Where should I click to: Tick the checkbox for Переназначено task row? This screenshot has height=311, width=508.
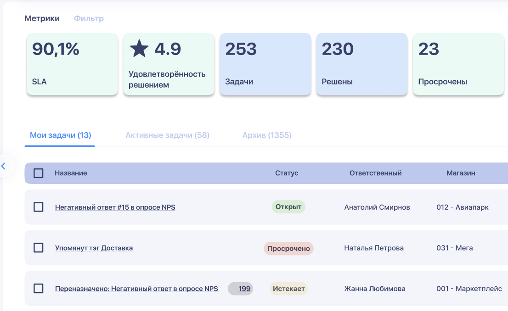click(39, 289)
